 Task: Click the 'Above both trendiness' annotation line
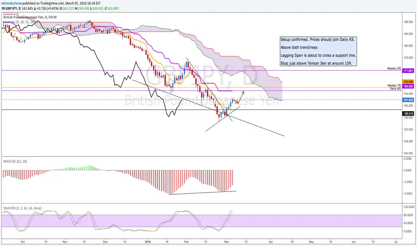point(299,47)
